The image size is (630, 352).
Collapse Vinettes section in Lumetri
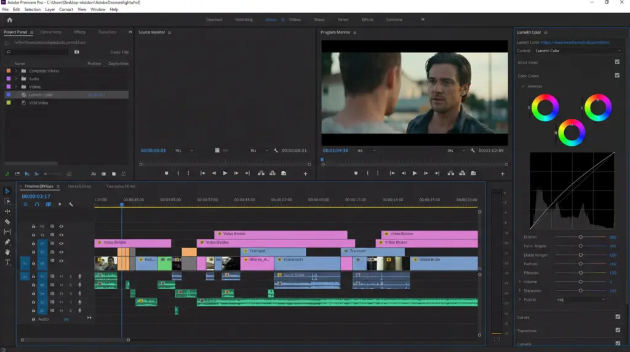pyautogui.click(x=523, y=86)
